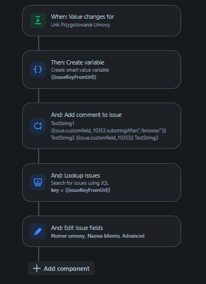This screenshot has height=284, width=206.
Task: Click the pencil Edit issue fields icon
Action: [38, 232]
